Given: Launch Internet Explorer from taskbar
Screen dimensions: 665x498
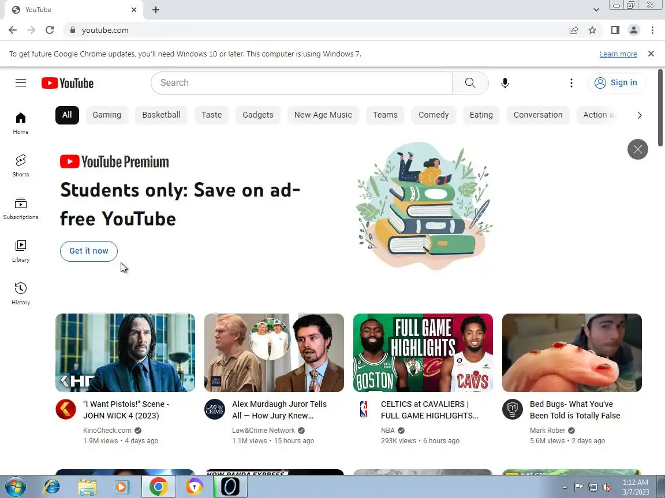Looking at the screenshot, I should (52, 487).
